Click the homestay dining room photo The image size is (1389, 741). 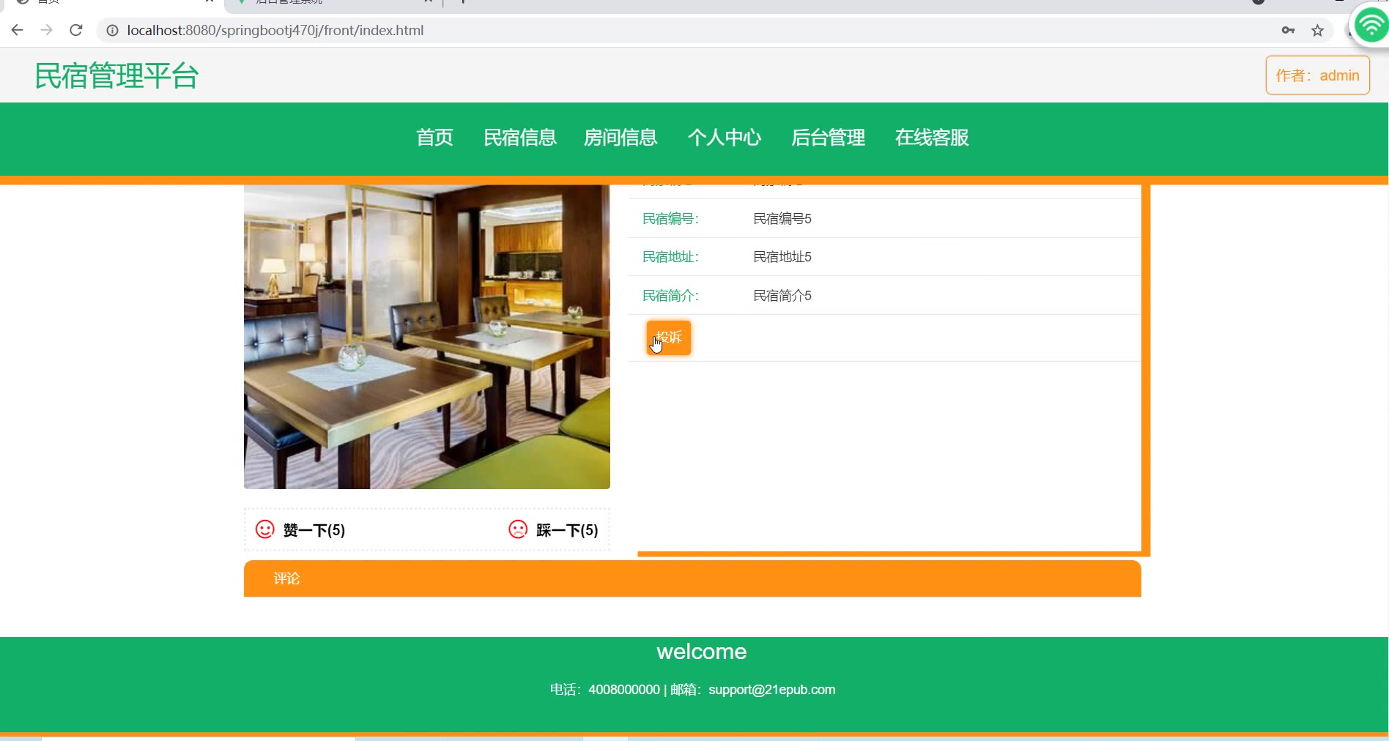point(427,337)
